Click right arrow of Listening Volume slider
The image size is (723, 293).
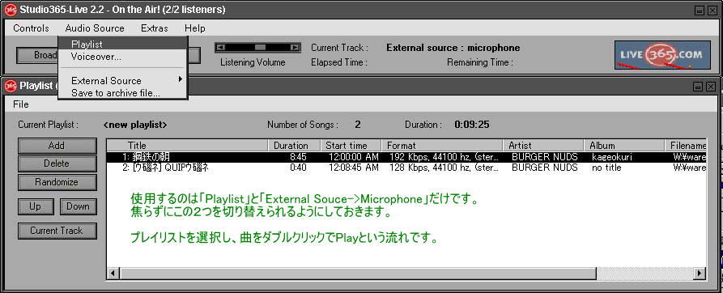coord(295,48)
